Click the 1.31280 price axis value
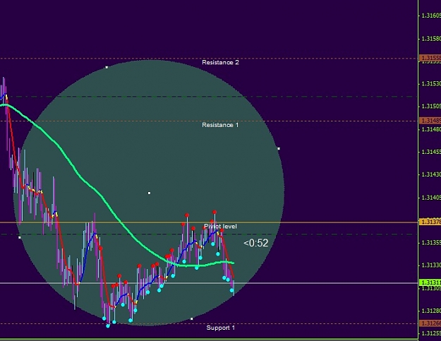Image resolution: width=441 pixels, height=341 pixels. point(431,311)
